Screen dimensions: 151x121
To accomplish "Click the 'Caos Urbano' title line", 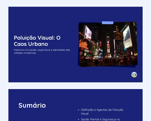I will (31, 44).
